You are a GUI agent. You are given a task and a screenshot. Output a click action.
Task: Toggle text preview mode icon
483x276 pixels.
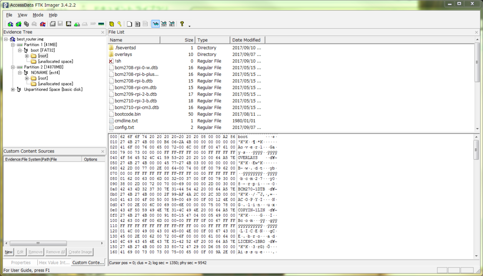(x=164, y=24)
